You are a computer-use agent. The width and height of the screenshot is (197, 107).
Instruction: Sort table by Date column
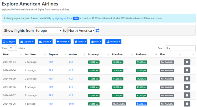pyautogui.click(x=12, y=54)
